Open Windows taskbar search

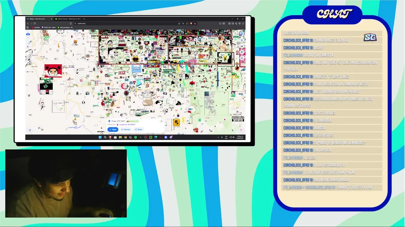(x=105, y=137)
